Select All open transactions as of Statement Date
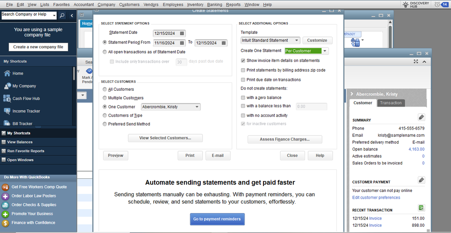Screen dimensions: 451x233 pos(105,52)
